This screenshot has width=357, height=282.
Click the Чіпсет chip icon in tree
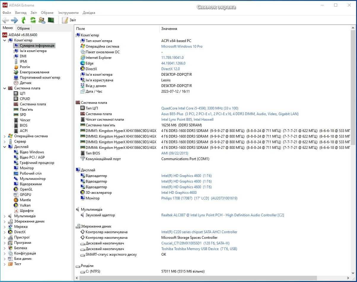coord(16,120)
